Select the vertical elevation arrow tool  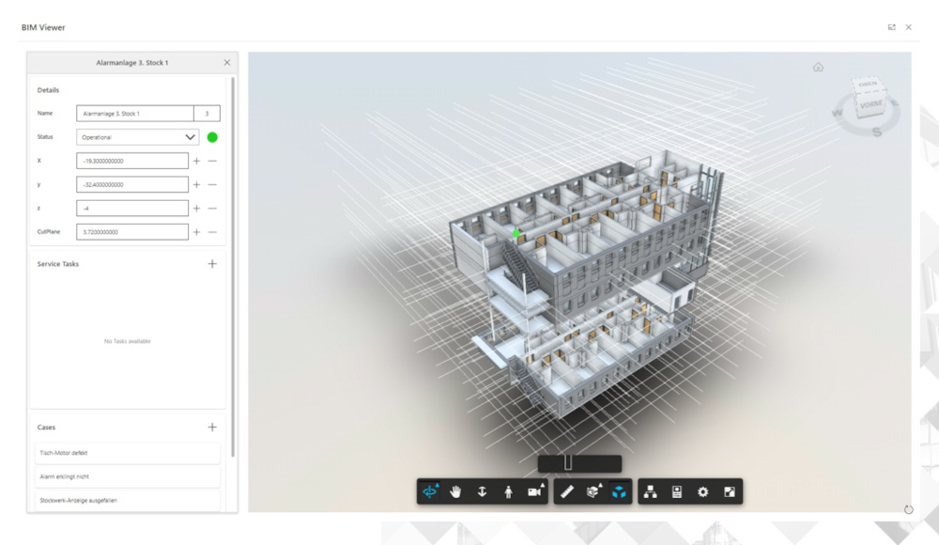(x=482, y=490)
